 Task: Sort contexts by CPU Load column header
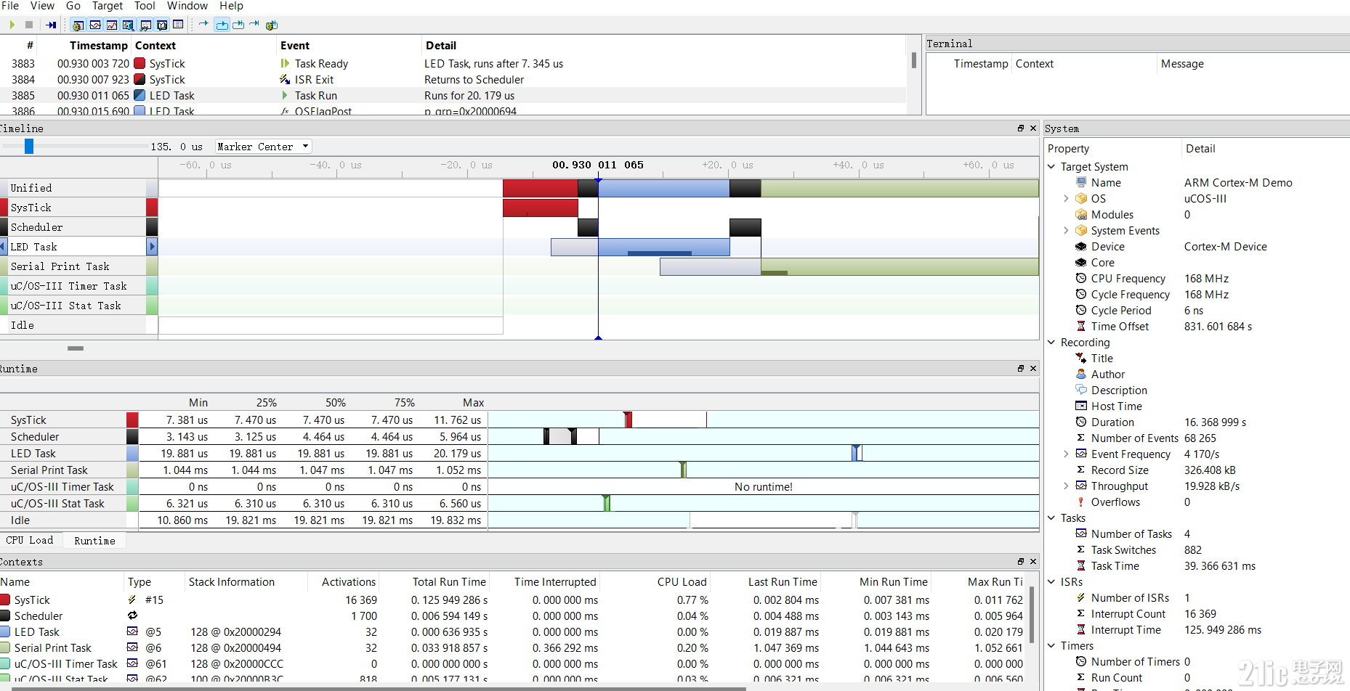tap(682, 582)
